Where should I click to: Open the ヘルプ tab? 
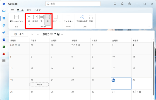[x=37, y=10]
